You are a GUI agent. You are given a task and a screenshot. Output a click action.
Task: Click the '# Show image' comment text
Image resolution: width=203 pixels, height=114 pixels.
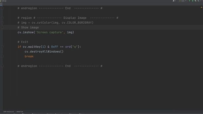coord(28,28)
